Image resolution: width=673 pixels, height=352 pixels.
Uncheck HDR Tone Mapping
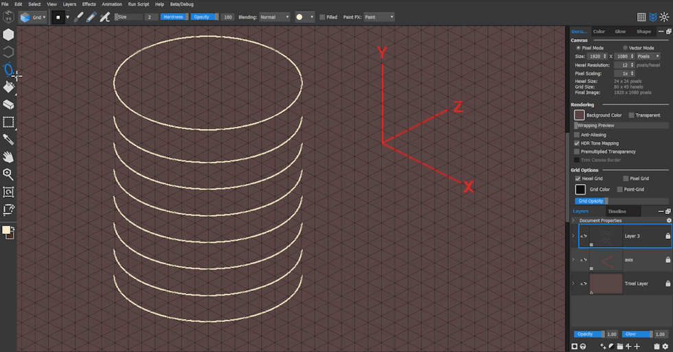pos(577,143)
